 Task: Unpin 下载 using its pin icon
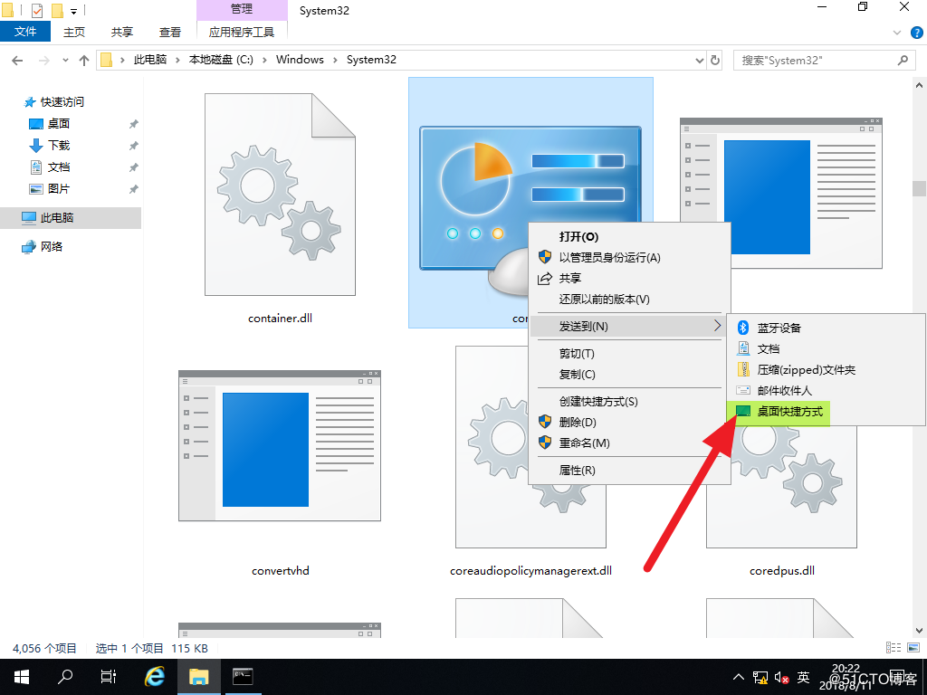(134, 146)
